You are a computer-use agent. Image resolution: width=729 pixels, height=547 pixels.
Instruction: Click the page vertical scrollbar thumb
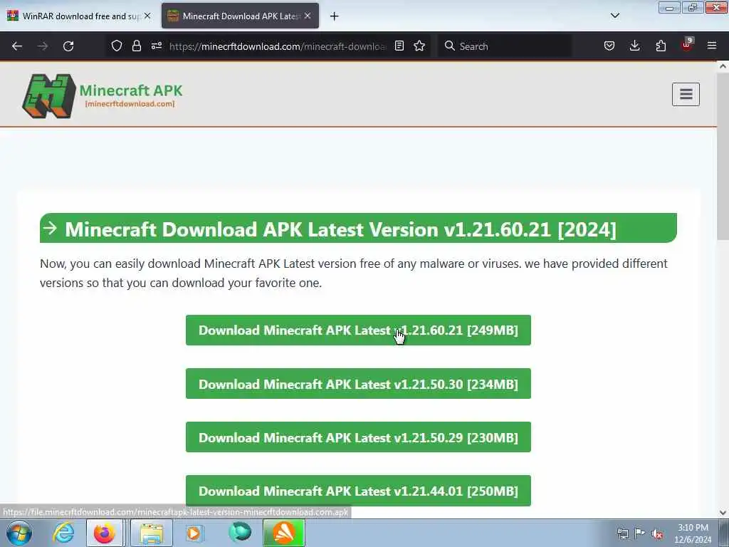tap(723, 156)
